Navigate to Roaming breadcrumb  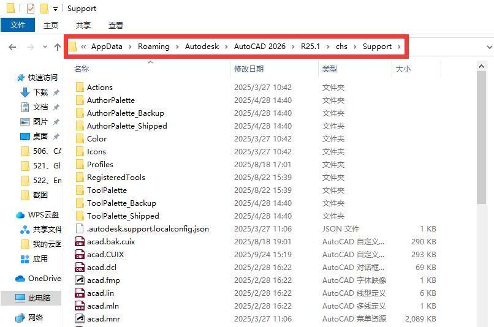click(154, 47)
